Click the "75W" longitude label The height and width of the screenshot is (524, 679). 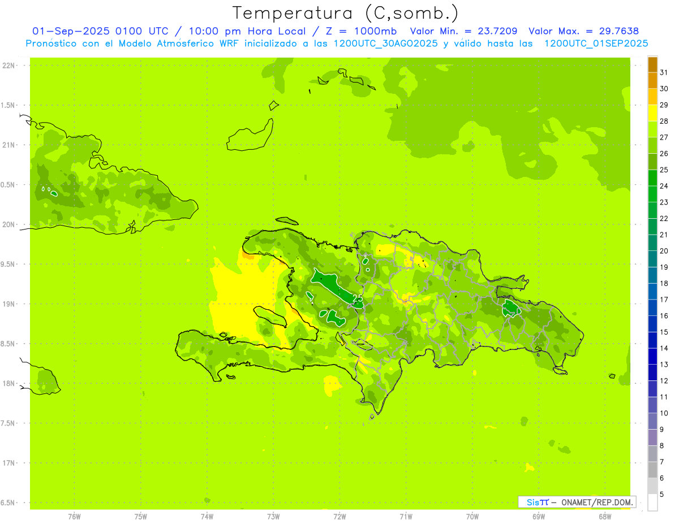[140, 516]
